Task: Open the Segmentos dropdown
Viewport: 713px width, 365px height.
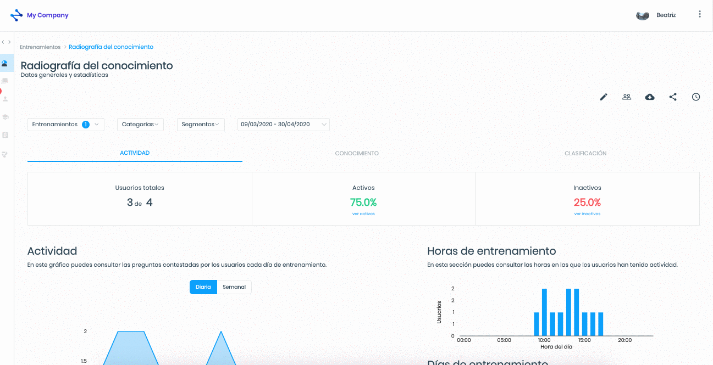Action: [201, 125]
